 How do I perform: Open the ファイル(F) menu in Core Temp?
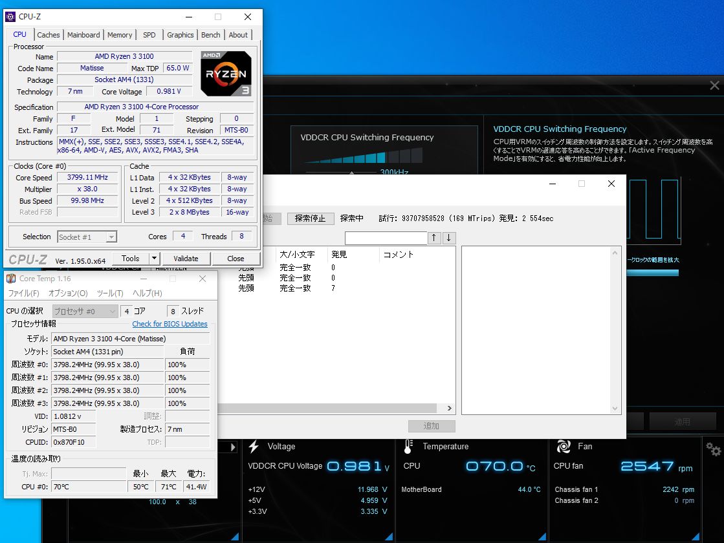(x=23, y=293)
